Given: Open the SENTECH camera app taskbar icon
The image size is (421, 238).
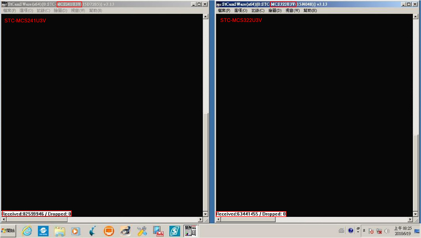Looking at the screenshot, I should pos(190,230).
